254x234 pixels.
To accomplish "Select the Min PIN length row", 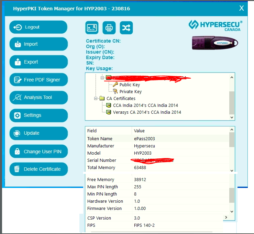I will point(157,194).
